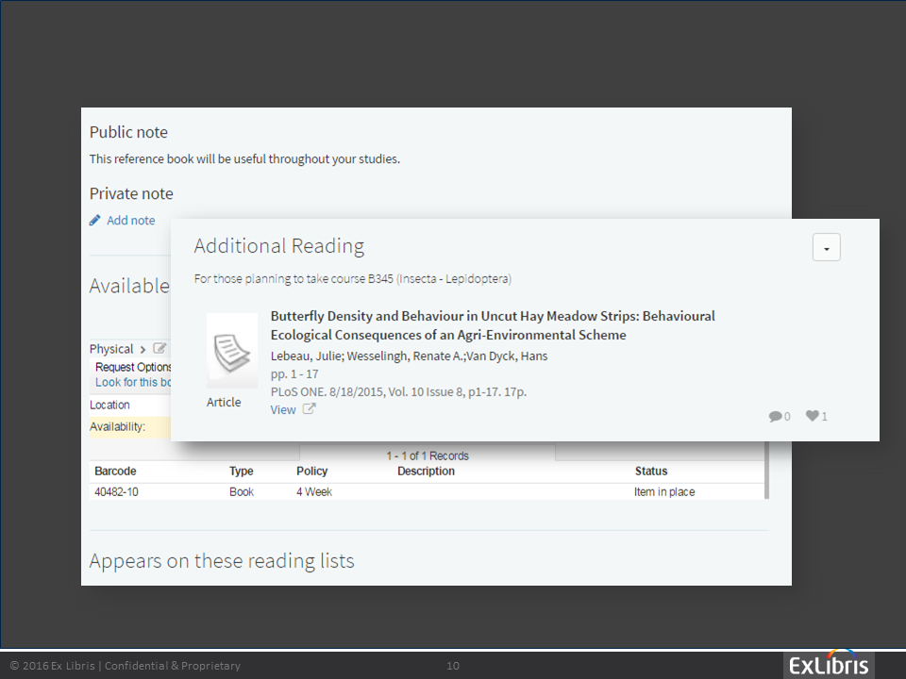Click the edit icon next to Physical
This screenshot has width=906, height=679.
coord(159,349)
